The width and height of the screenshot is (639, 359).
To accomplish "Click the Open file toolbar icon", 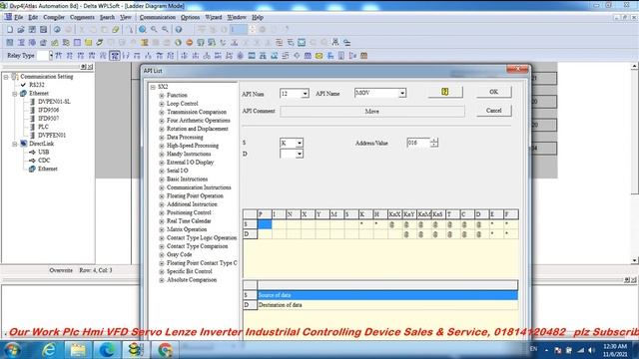I will coord(21,29).
